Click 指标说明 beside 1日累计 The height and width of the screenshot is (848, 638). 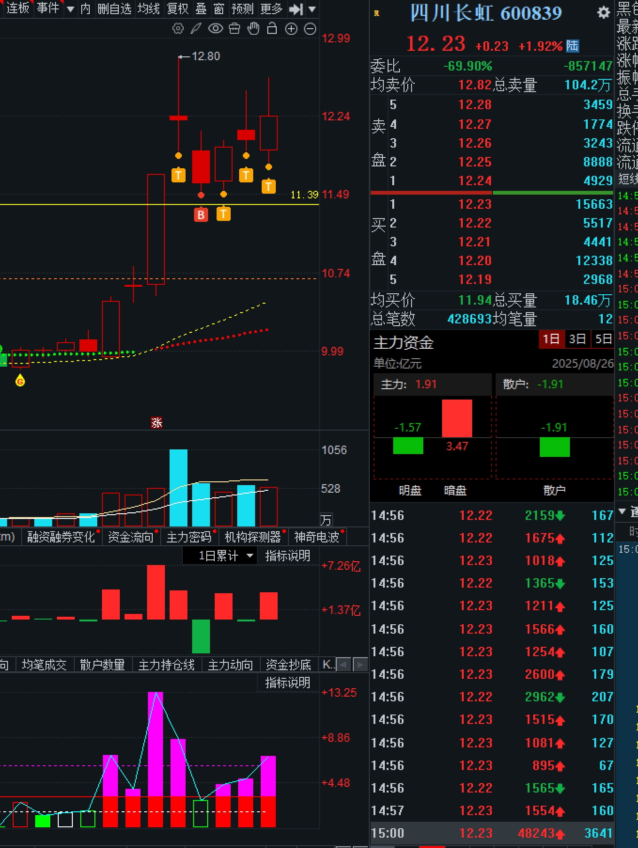pos(288,556)
